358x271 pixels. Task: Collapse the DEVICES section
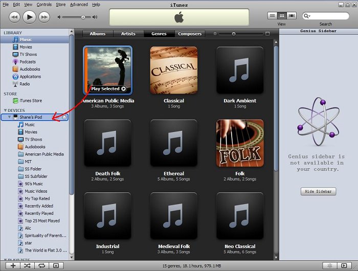(x=5, y=110)
